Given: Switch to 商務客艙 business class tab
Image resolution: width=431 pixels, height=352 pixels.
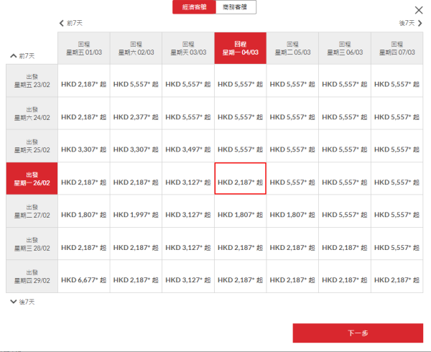Looking at the screenshot, I should coord(235,7).
